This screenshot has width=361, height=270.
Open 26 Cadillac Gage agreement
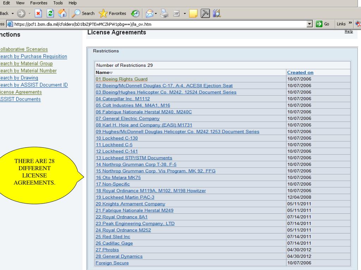click(x=114, y=243)
